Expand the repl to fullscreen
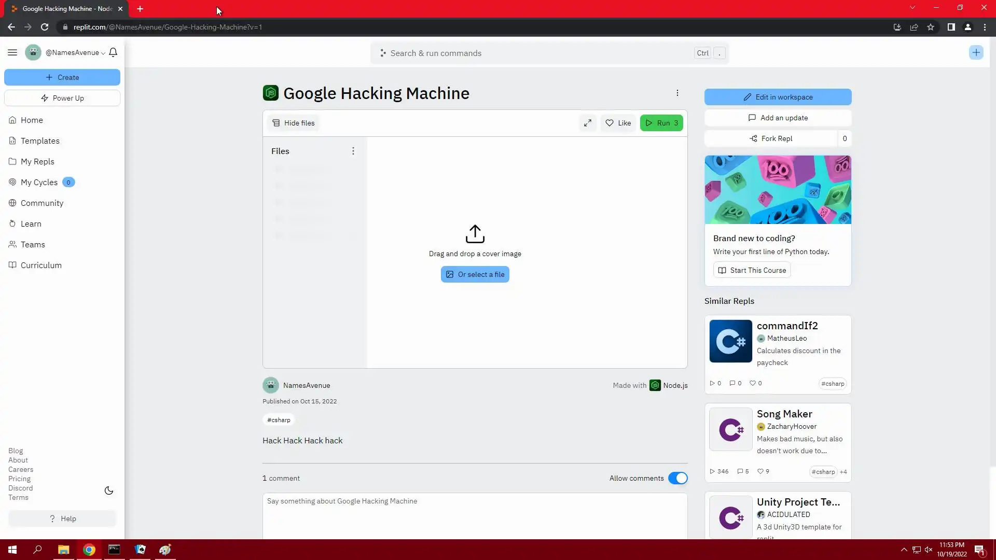Screen dimensions: 996x560 pos(587,123)
